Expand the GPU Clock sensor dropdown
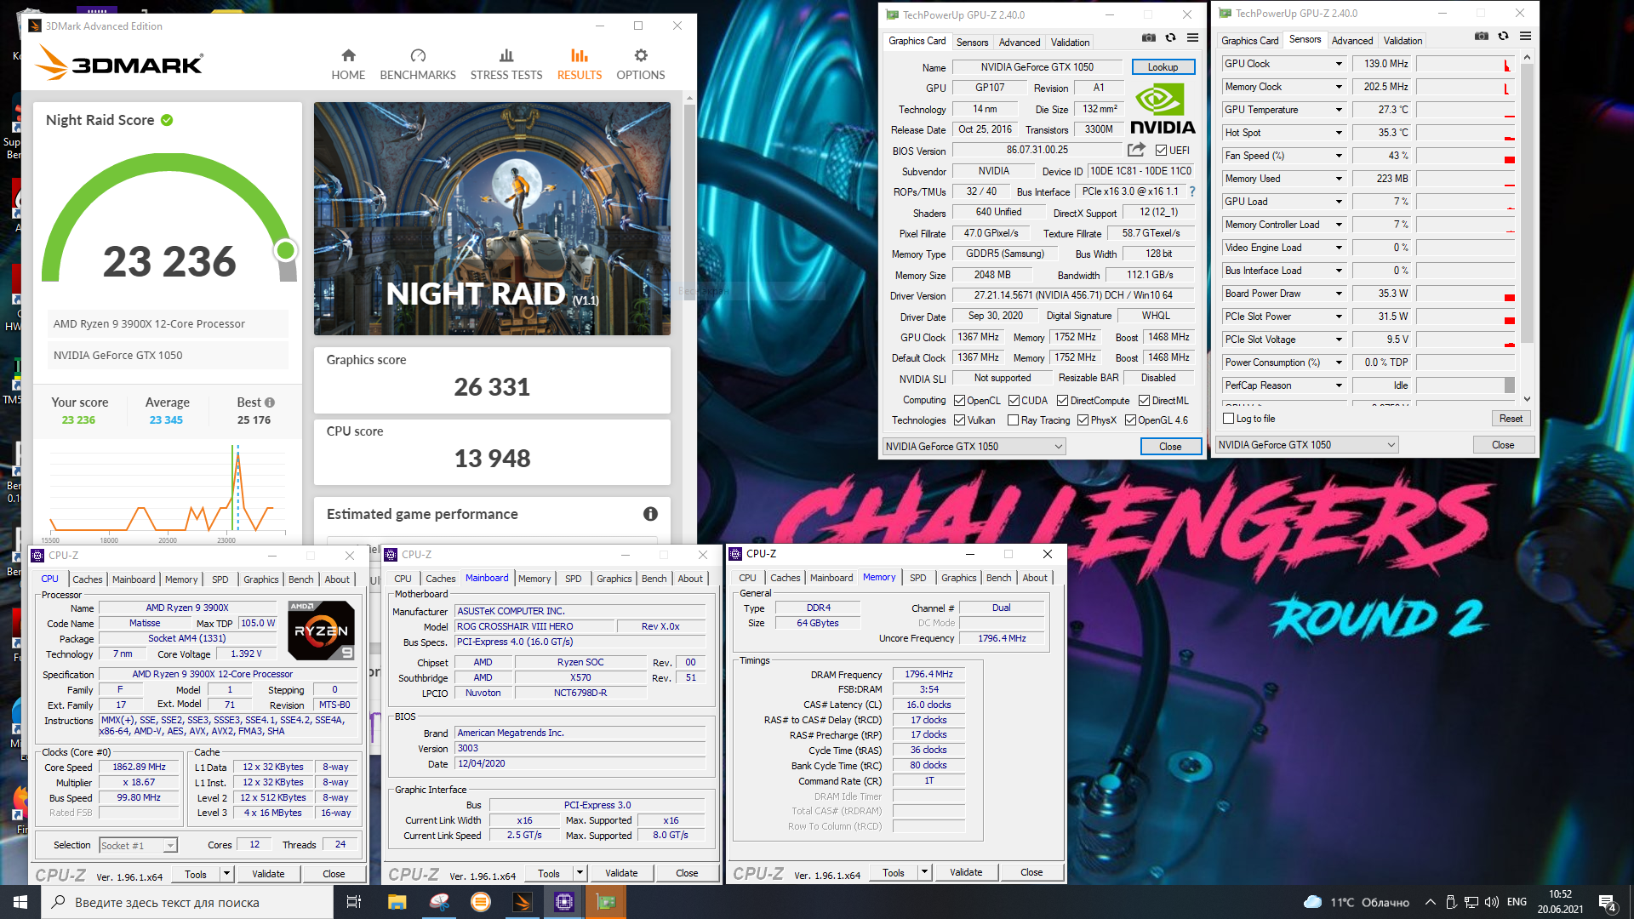This screenshot has height=919, width=1634. click(x=1339, y=64)
